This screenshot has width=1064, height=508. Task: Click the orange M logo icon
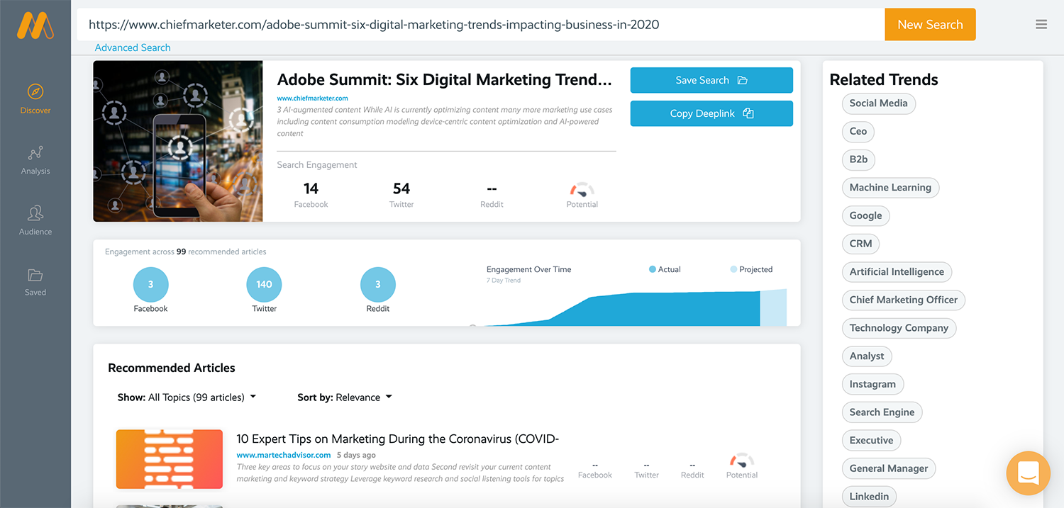coord(35,26)
